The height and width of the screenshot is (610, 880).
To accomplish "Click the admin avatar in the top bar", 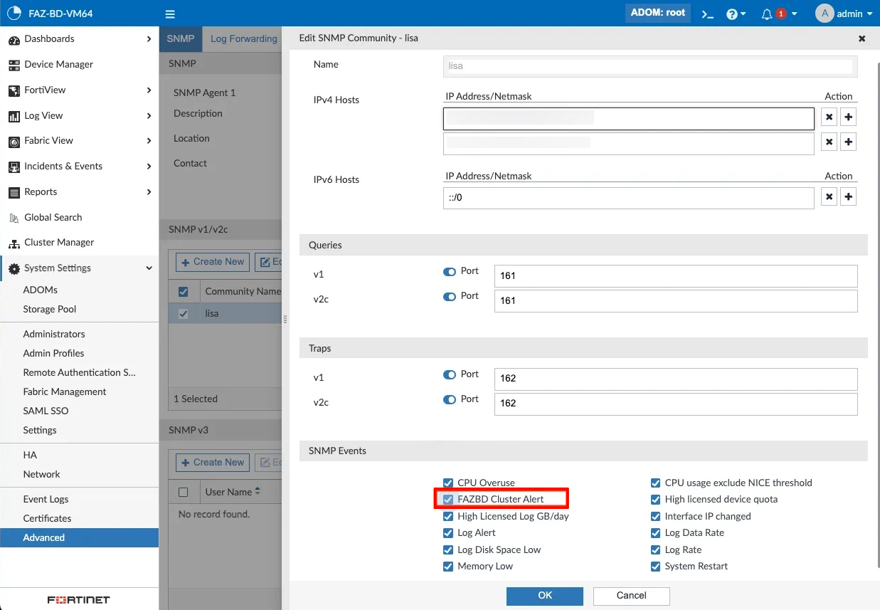I will click(825, 13).
